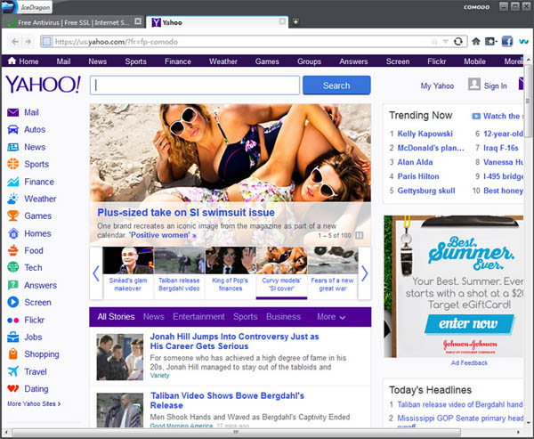The width and height of the screenshot is (534, 439).
Task: Select the All Stories tab
Action: point(116,317)
